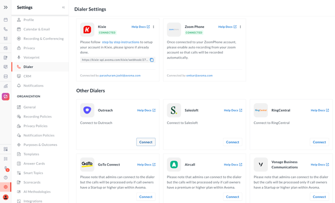Click the Aircall logo icon
Screen dimensions: 335x203
(174, 164)
